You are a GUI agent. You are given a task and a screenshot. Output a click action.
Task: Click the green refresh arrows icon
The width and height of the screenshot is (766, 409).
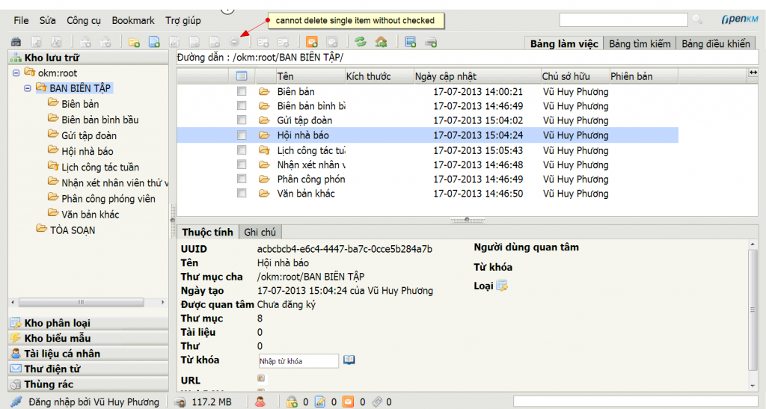point(361,43)
